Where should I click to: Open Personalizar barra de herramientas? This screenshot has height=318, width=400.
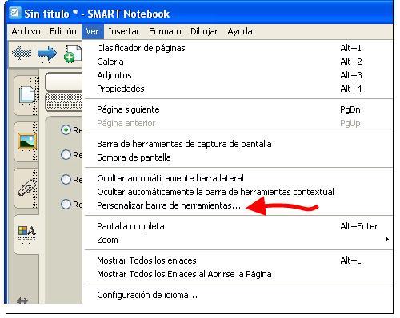pos(238,205)
